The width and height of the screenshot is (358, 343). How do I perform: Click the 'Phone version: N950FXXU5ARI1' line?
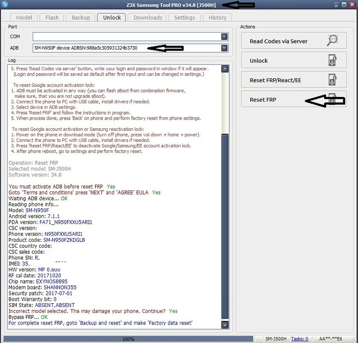point(46,234)
